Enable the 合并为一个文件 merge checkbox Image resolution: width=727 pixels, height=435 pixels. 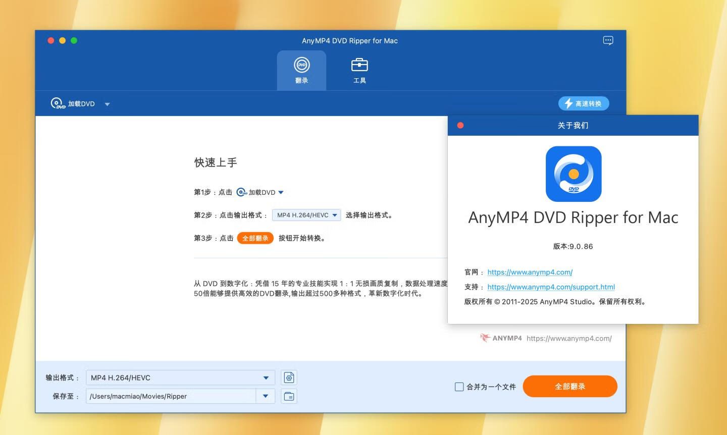point(459,387)
